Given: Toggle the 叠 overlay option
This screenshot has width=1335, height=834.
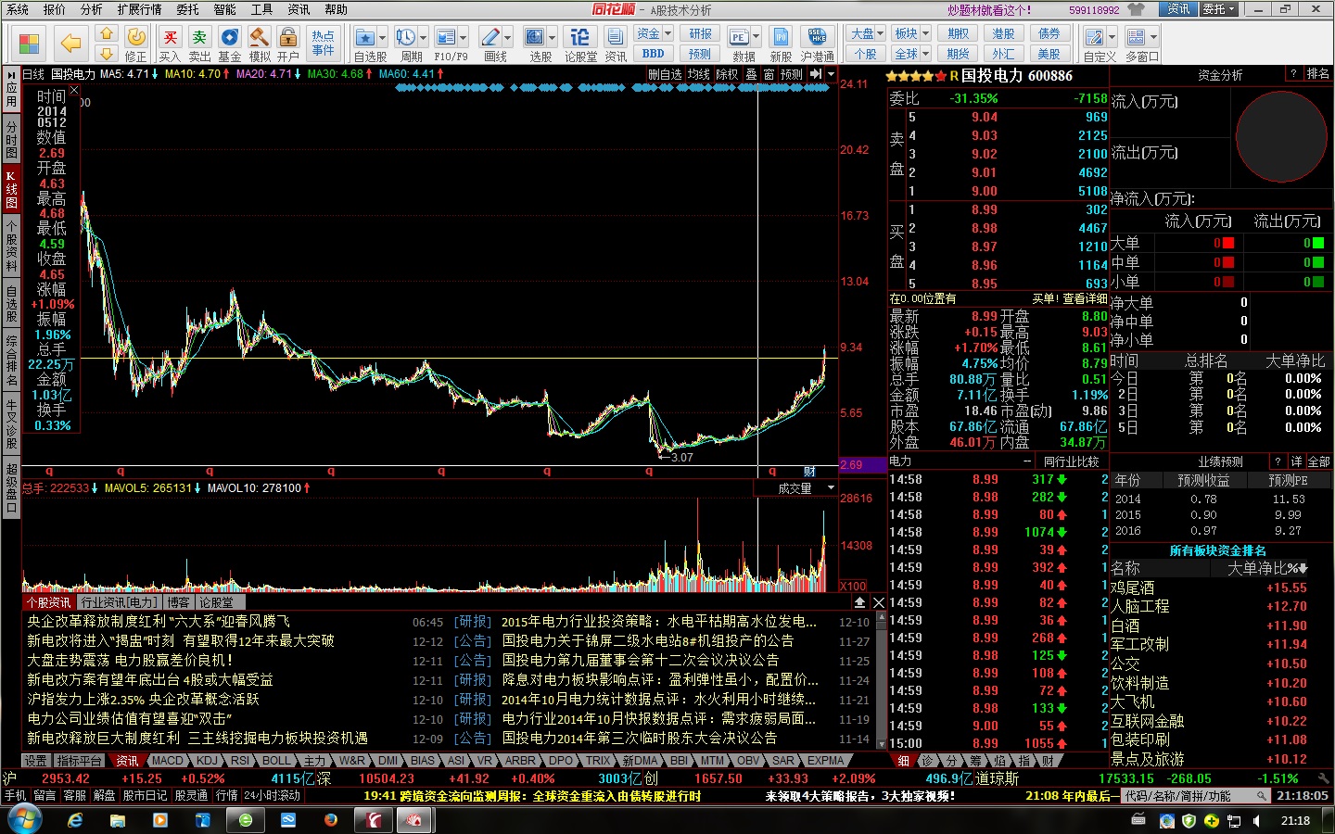Looking at the screenshot, I should tap(752, 74).
